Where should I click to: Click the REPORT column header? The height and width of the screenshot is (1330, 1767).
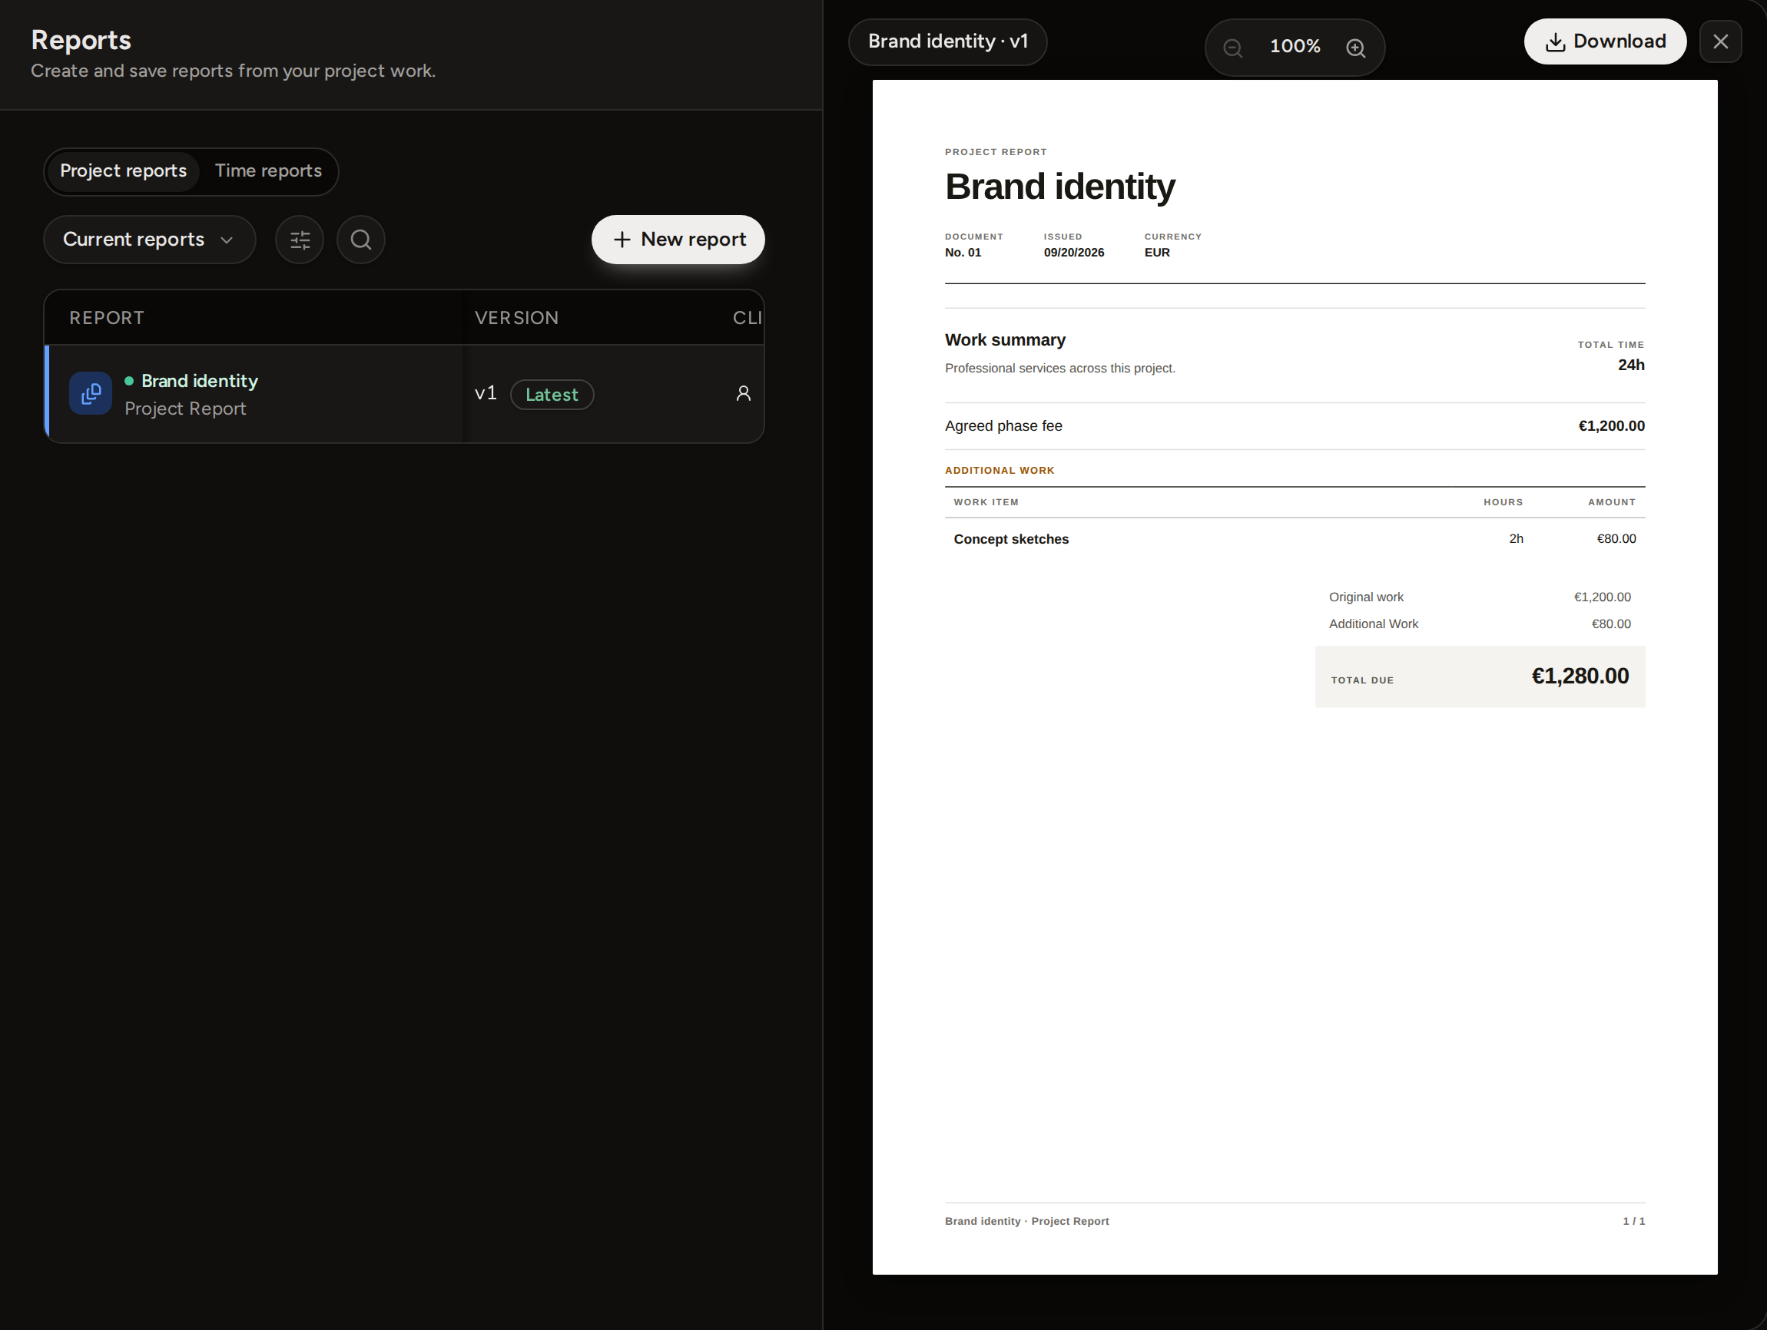pyautogui.click(x=107, y=318)
